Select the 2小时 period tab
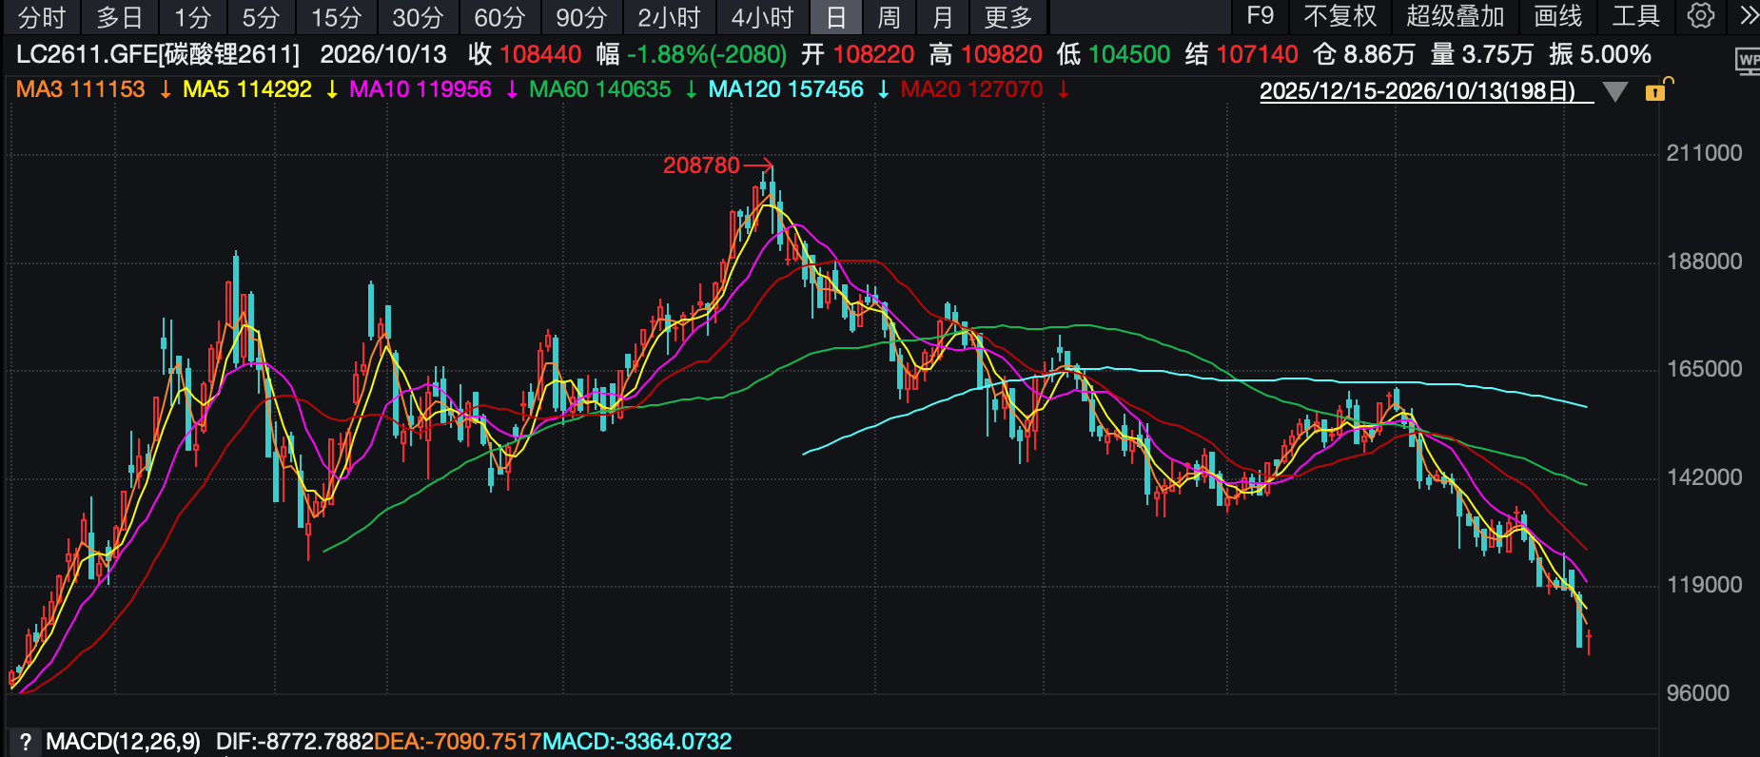This screenshot has height=757, width=1760. (669, 17)
